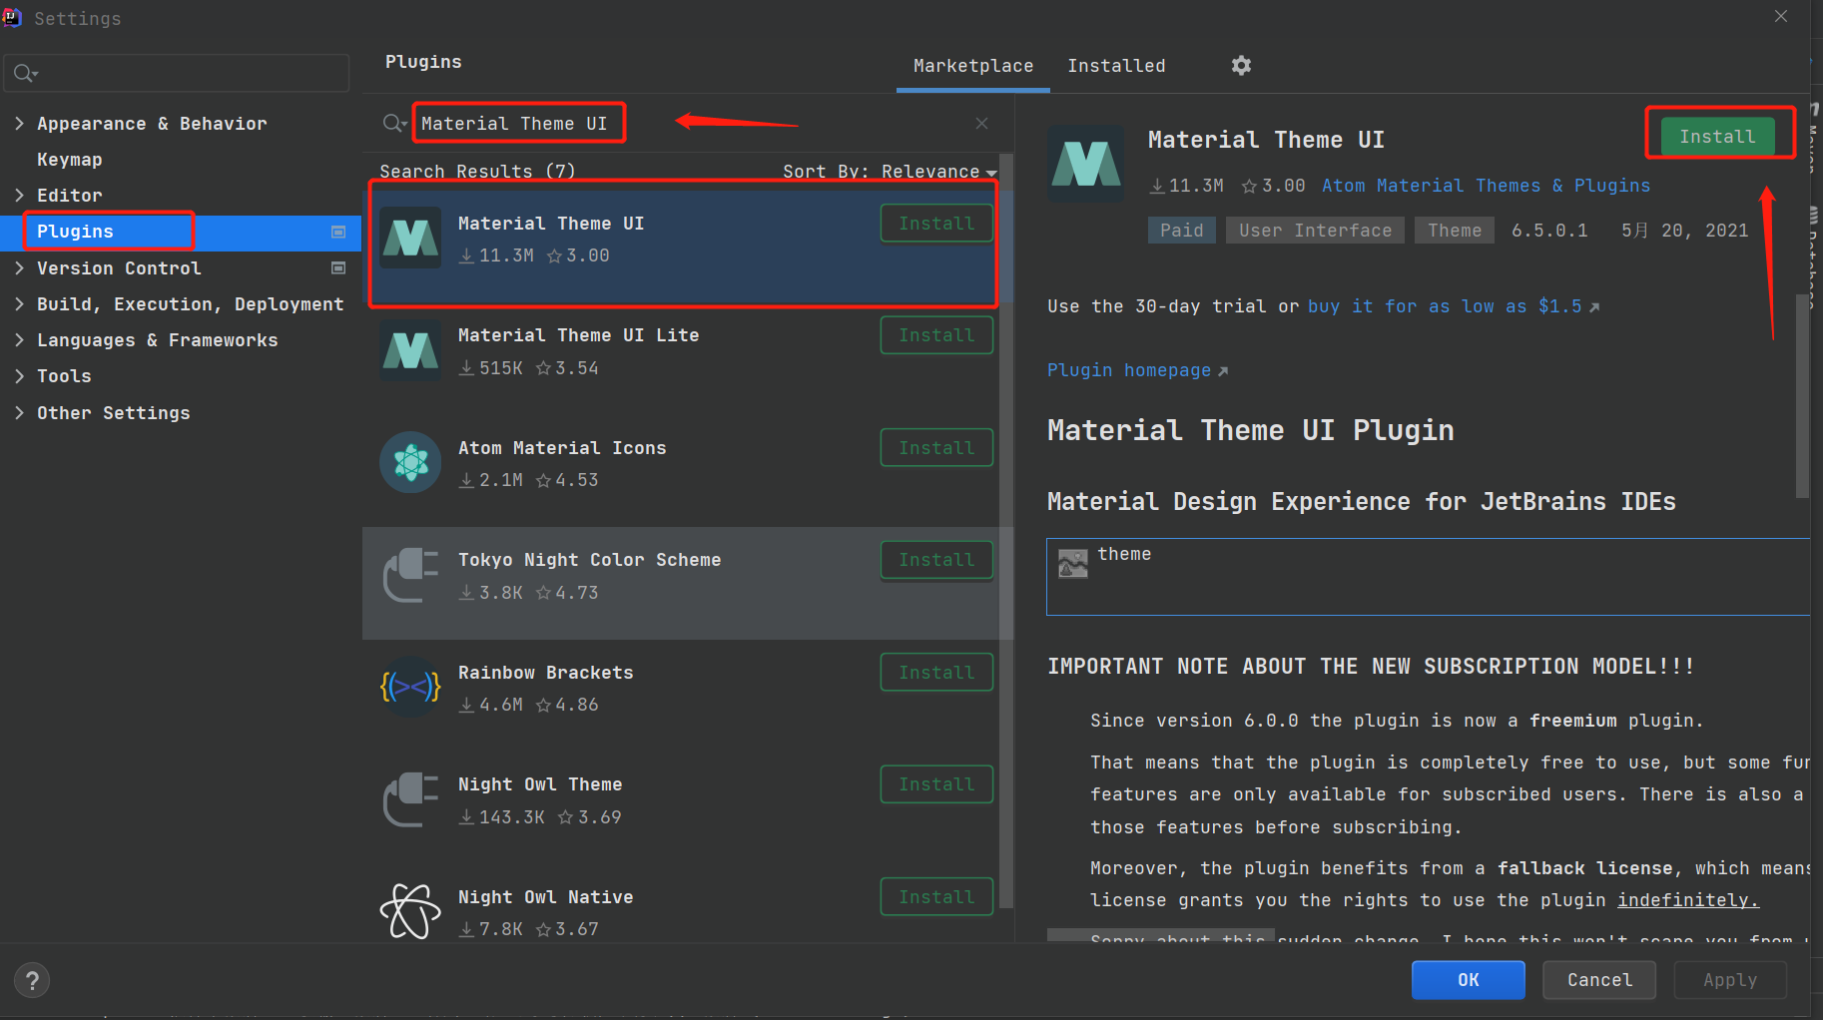Install Night Owl Theme plugin

pos(936,784)
